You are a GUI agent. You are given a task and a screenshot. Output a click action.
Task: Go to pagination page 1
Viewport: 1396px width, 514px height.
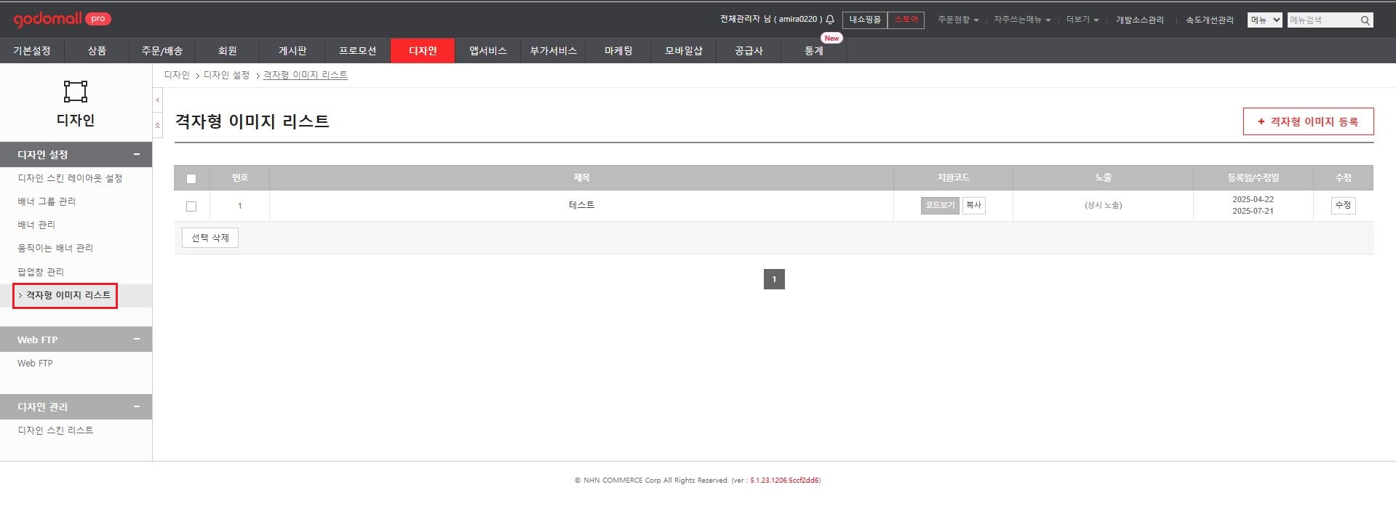774,279
